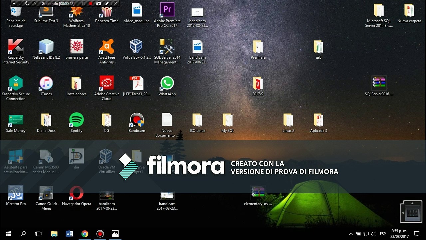Open SQL Server 2014 Management shortcut
The width and height of the screenshot is (426, 240).
[167, 52]
